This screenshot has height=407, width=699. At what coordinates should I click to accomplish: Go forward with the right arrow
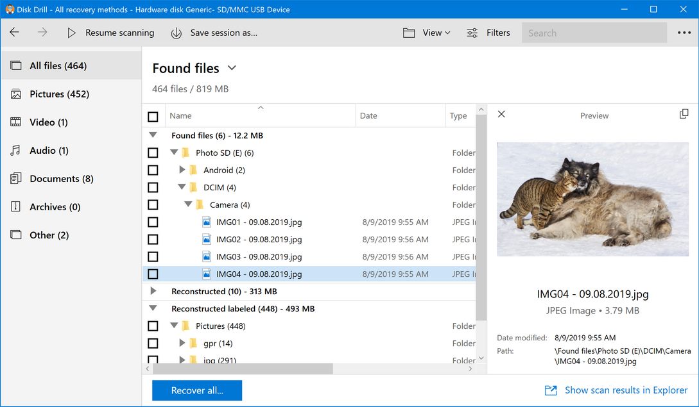point(42,32)
